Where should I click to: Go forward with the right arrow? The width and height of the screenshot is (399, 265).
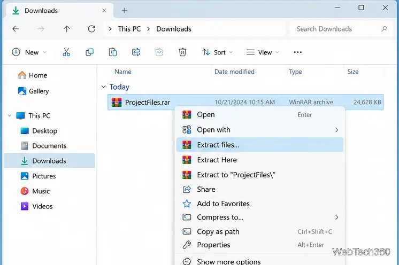coord(41,29)
